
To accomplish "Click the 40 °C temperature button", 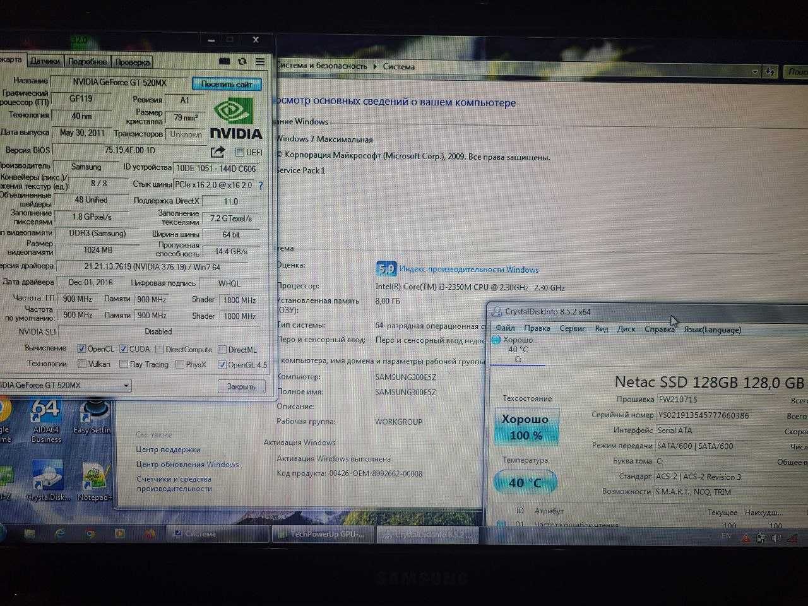I will pos(525,483).
